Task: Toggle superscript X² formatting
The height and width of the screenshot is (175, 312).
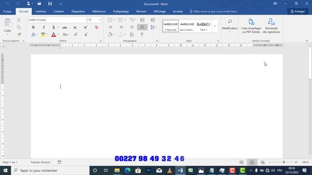Action: [86, 27]
